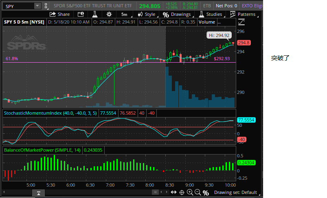Click the cyan 77.5554 SMI value tag

(246, 120)
